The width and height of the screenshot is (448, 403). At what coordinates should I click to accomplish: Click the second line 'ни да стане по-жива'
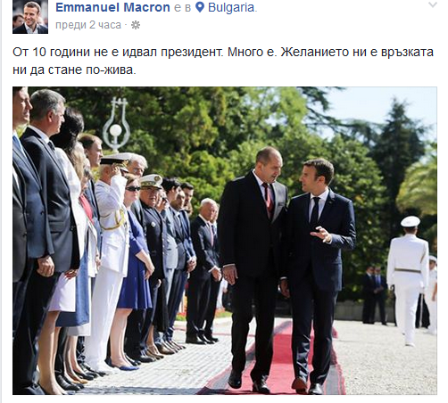pos(74,70)
